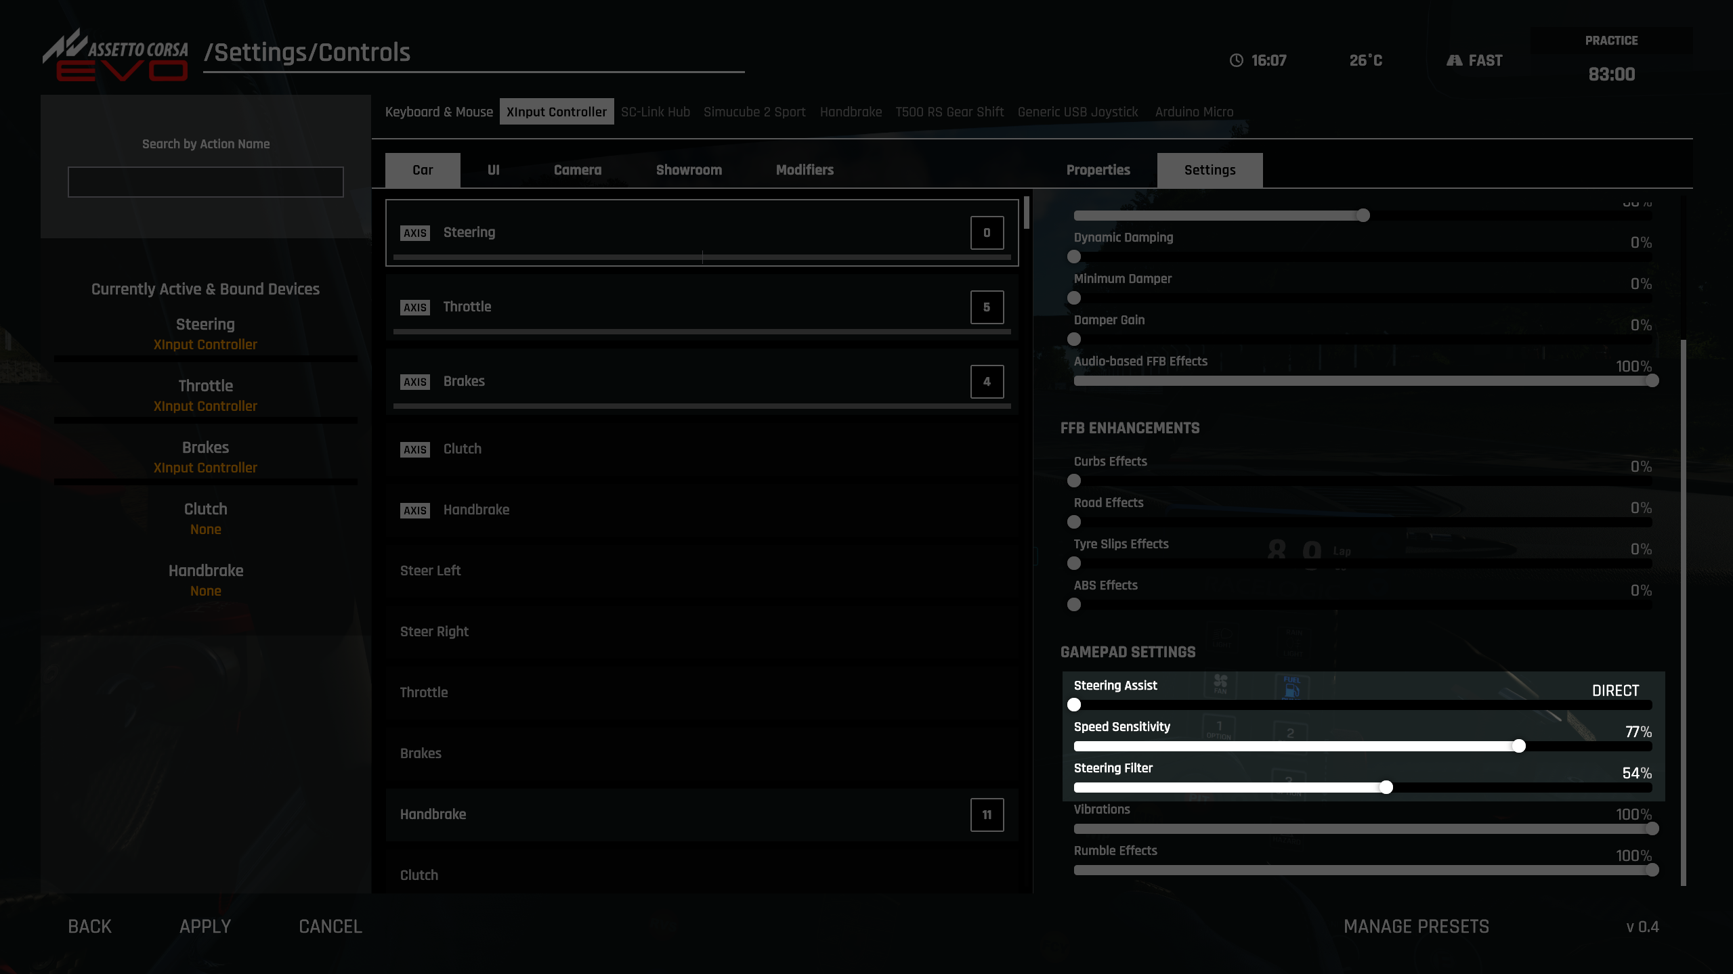
Task: Click the AXIS badge beside Clutch
Action: [415, 449]
